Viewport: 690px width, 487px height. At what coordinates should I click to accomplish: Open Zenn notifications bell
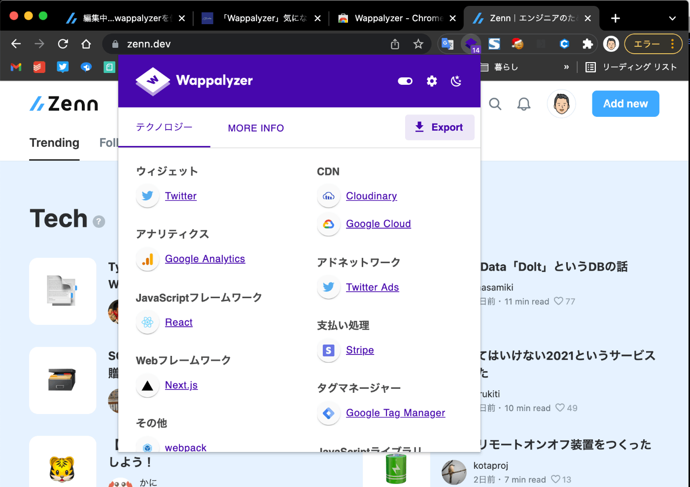tap(524, 104)
